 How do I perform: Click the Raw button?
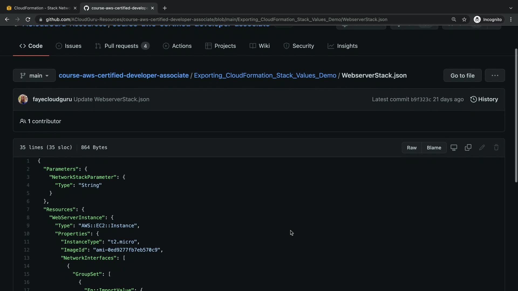(412, 148)
